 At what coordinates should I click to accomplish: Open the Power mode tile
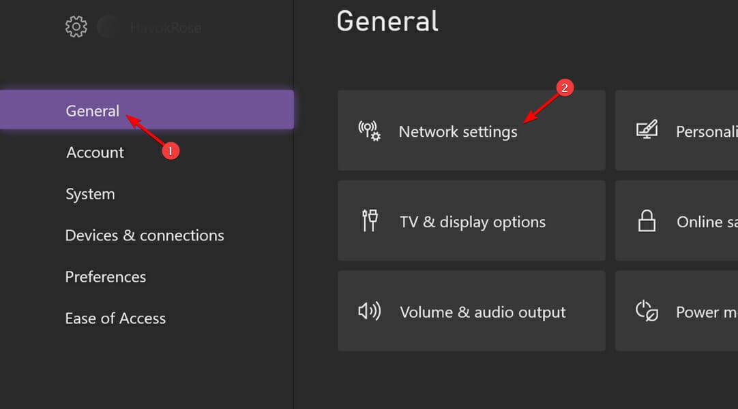pos(677,311)
